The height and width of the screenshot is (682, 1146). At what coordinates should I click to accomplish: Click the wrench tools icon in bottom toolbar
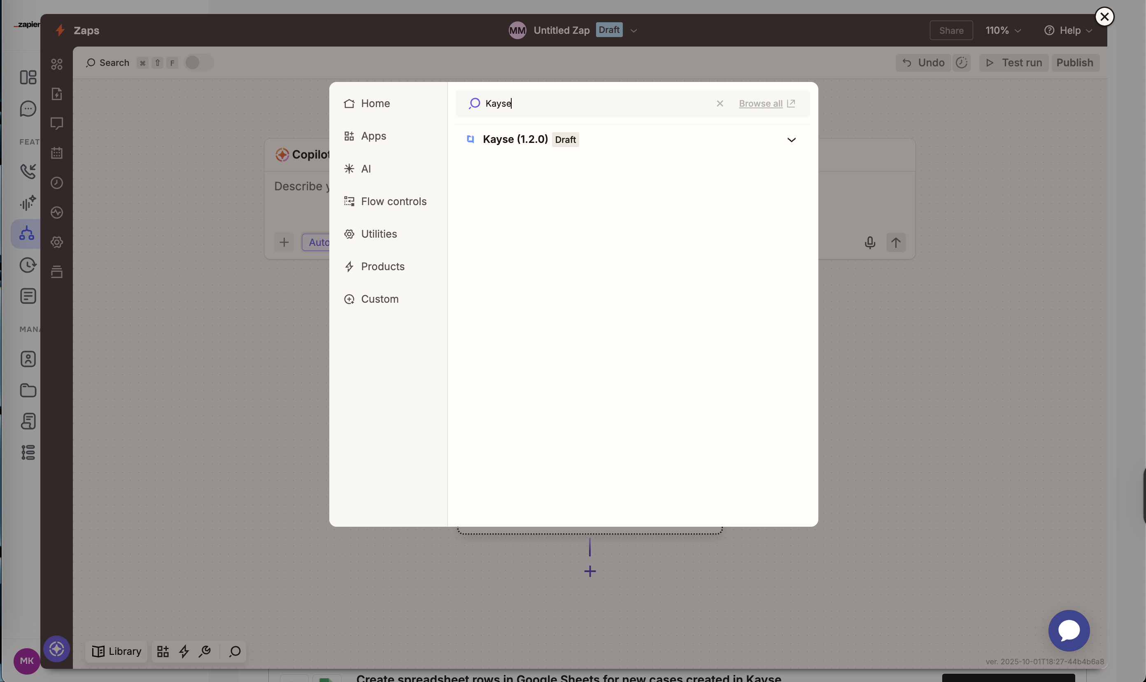pyautogui.click(x=205, y=651)
